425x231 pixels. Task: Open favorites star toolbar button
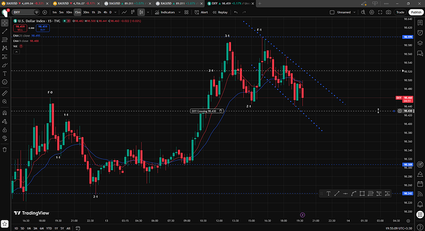4,224
